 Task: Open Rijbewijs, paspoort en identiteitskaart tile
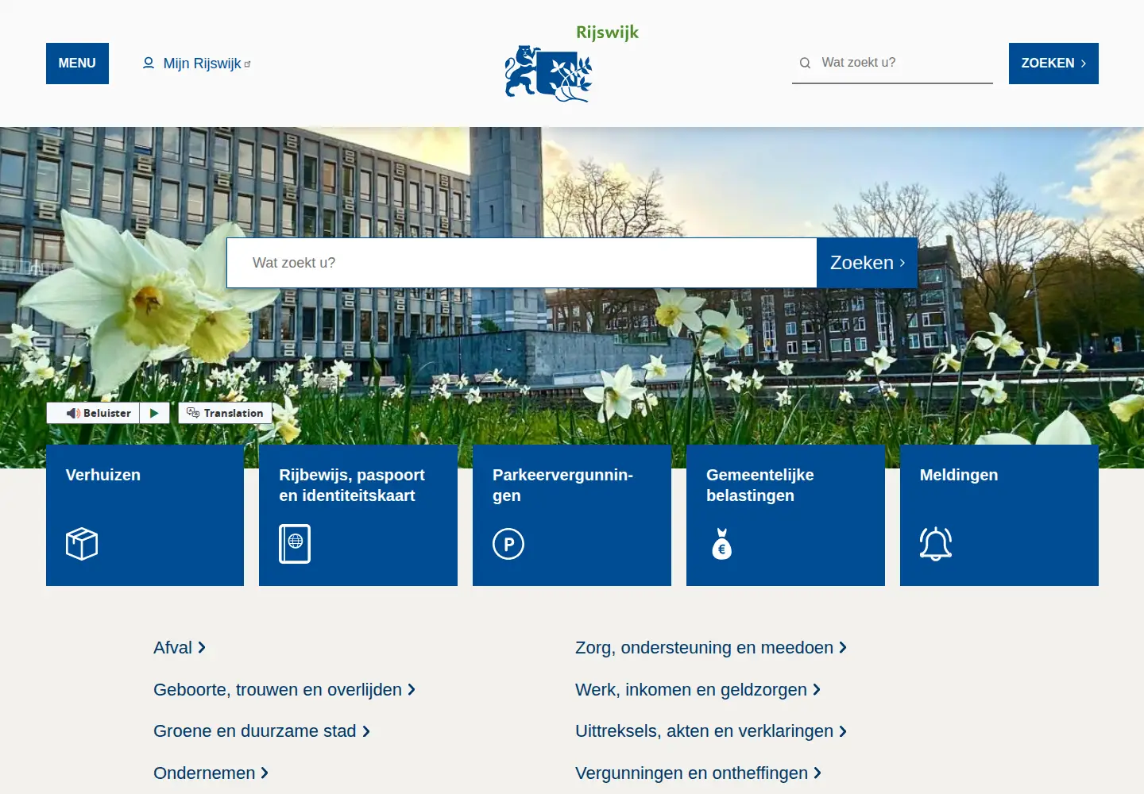click(358, 515)
